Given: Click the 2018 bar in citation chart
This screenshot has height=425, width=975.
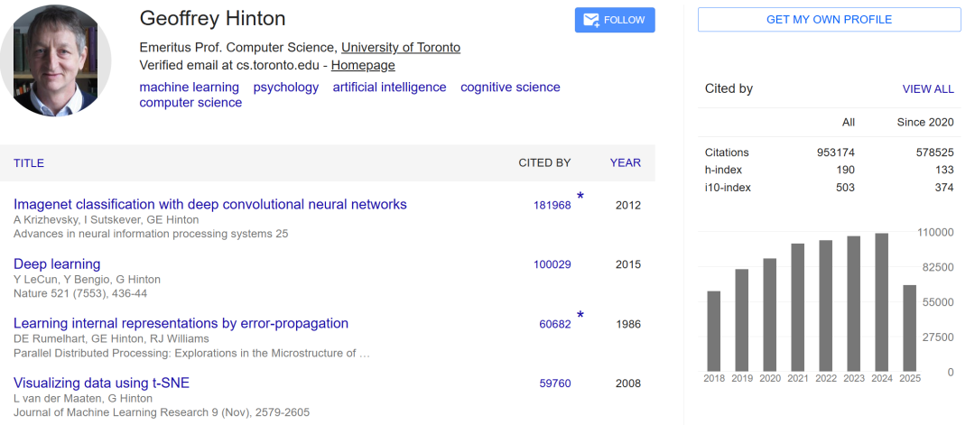Looking at the screenshot, I should point(713,331).
